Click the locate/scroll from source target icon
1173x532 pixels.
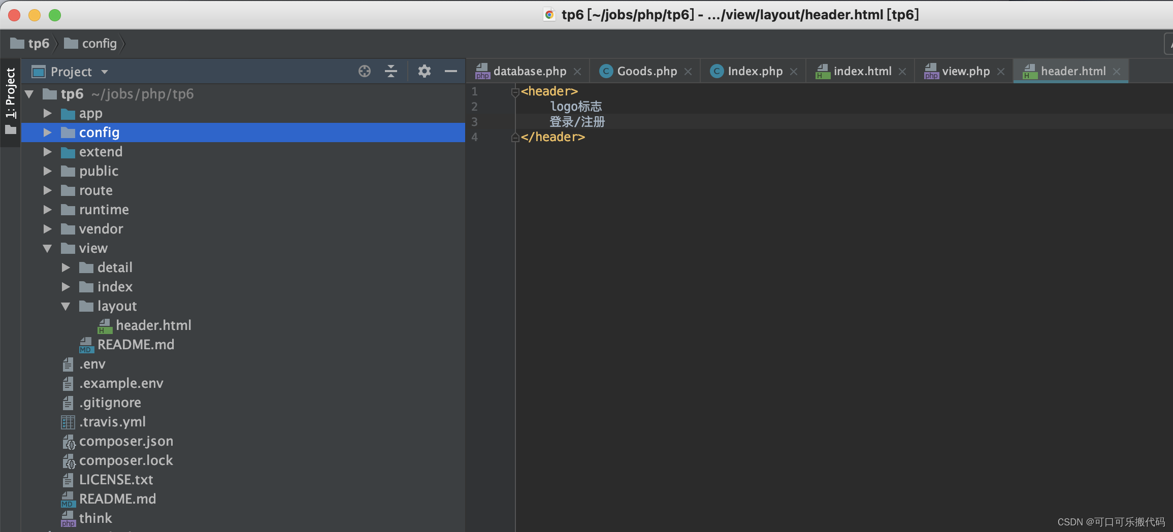point(365,71)
